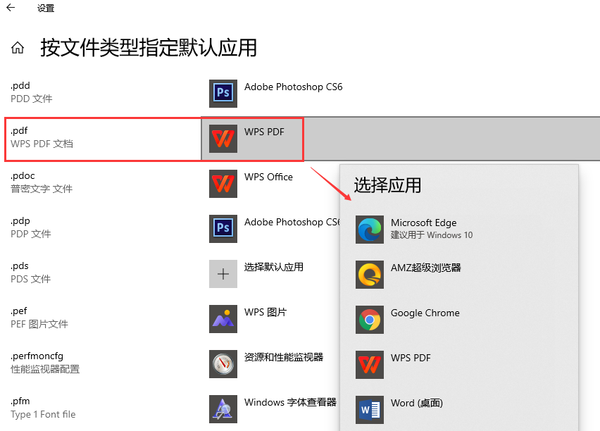Click WPS PDF icon for .pdf type
This screenshot has width=600, height=431.
pyautogui.click(x=223, y=139)
